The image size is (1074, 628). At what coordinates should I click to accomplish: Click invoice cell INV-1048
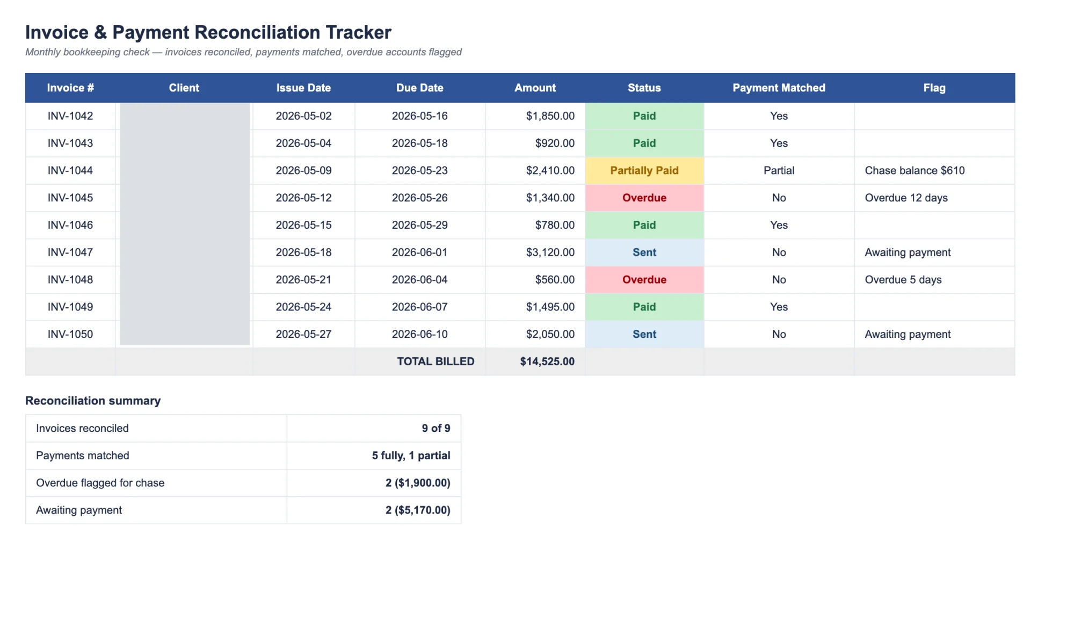(x=70, y=280)
